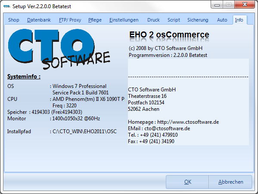Minimize the Setup window

click(x=217, y=4)
